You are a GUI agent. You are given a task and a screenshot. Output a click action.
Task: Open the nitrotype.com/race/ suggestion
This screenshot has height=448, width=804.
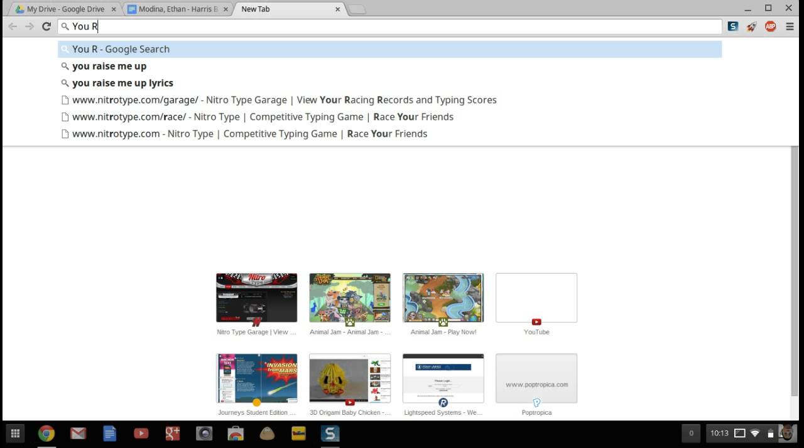(x=389, y=117)
